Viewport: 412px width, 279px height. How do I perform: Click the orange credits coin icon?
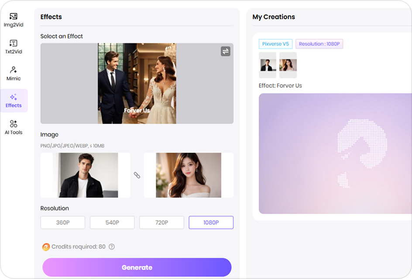coord(45,247)
